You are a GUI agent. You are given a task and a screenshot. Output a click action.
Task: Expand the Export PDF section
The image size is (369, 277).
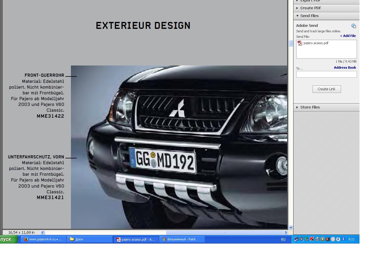coord(310,1)
